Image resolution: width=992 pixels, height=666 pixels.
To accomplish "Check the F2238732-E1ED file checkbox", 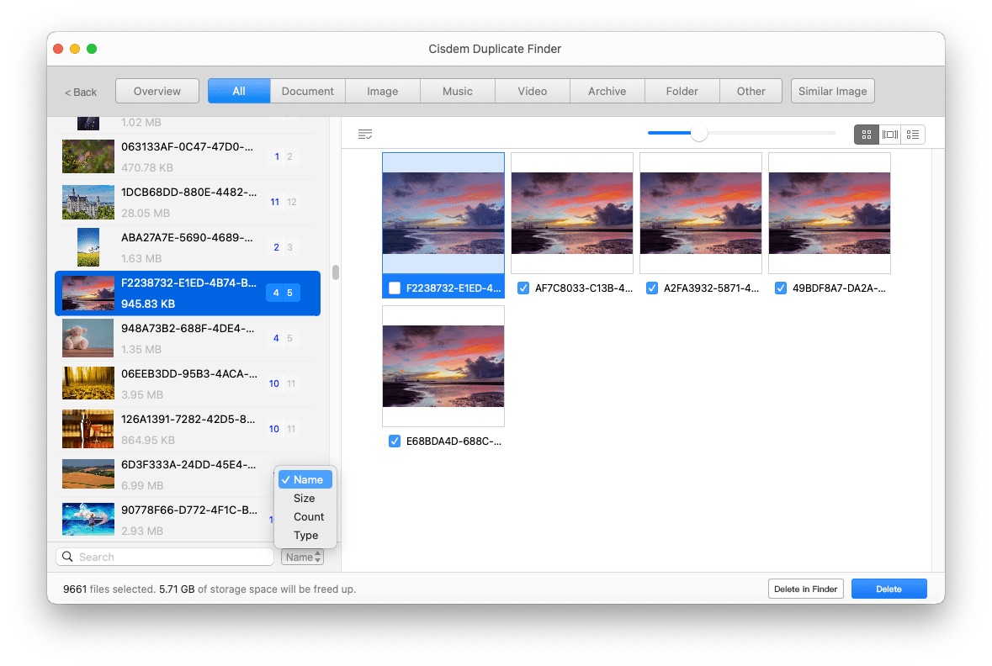I will point(395,288).
